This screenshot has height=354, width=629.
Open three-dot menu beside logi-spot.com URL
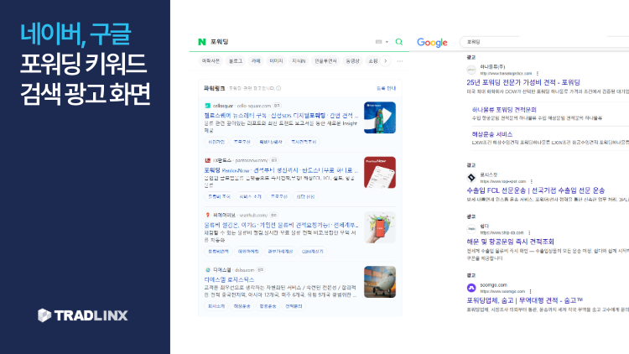pyautogui.click(x=531, y=181)
